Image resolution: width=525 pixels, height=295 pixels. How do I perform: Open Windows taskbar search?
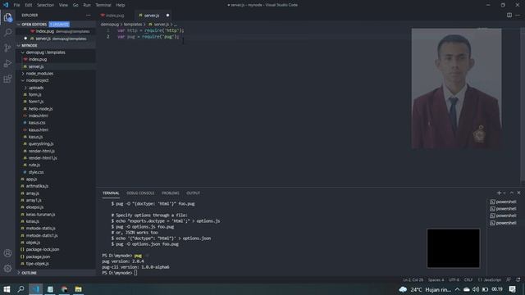point(21,289)
